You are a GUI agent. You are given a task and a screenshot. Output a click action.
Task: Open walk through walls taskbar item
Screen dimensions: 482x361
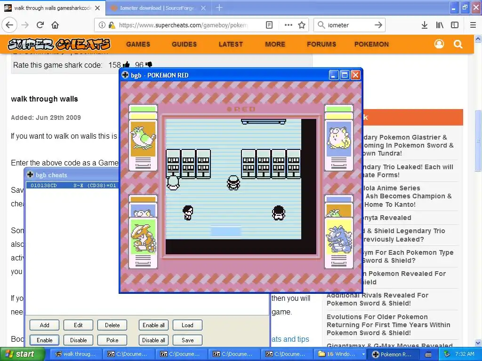pos(76,354)
